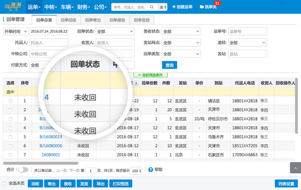Click the search magnifier icon in top bar
Screen dimensions: 301x190
tap(152, 7)
